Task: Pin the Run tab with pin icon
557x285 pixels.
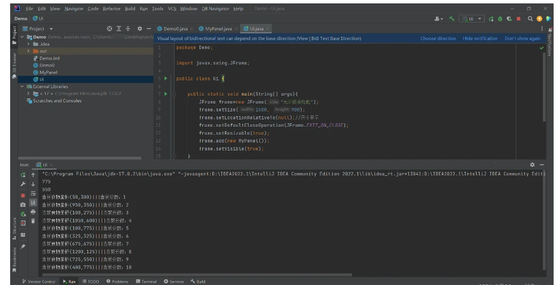Action: [x=23, y=247]
